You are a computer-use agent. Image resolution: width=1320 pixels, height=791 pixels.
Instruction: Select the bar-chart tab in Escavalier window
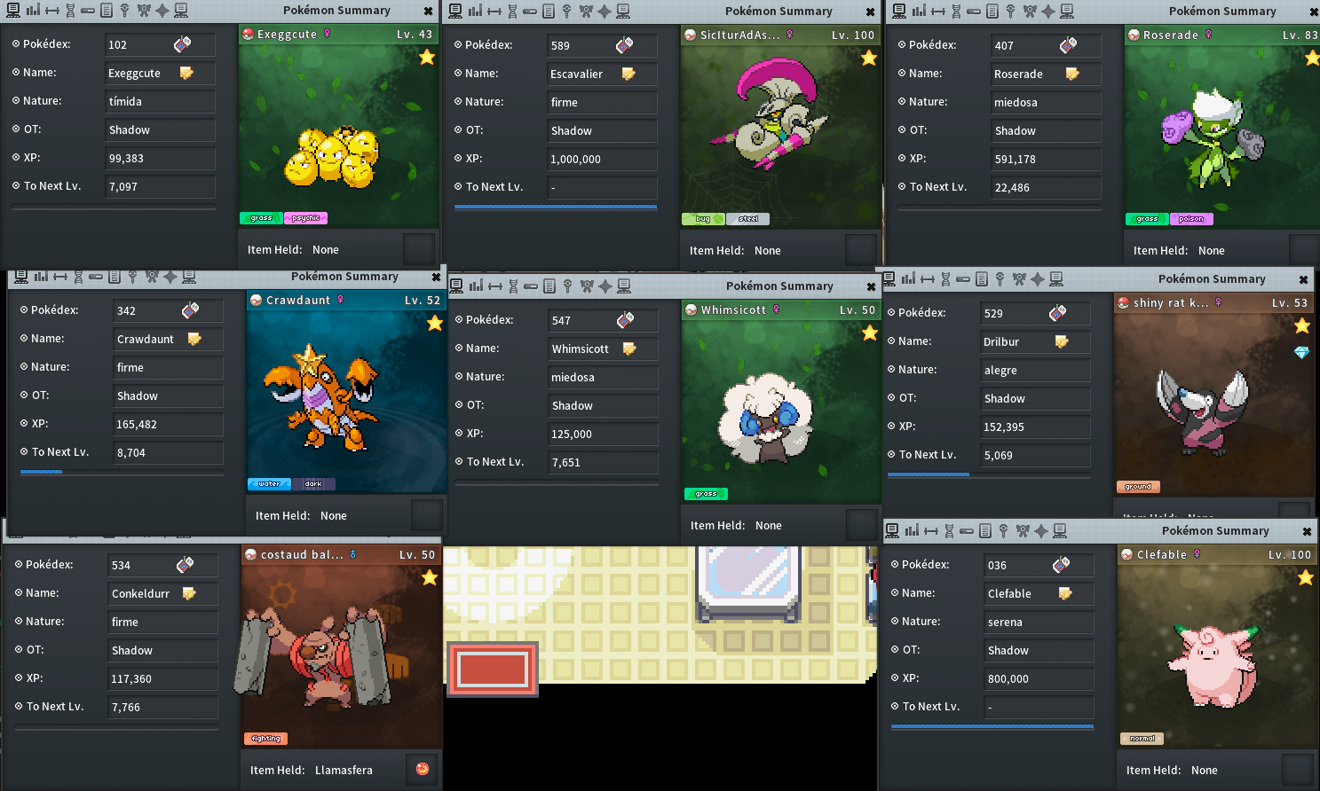click(475, 12)
